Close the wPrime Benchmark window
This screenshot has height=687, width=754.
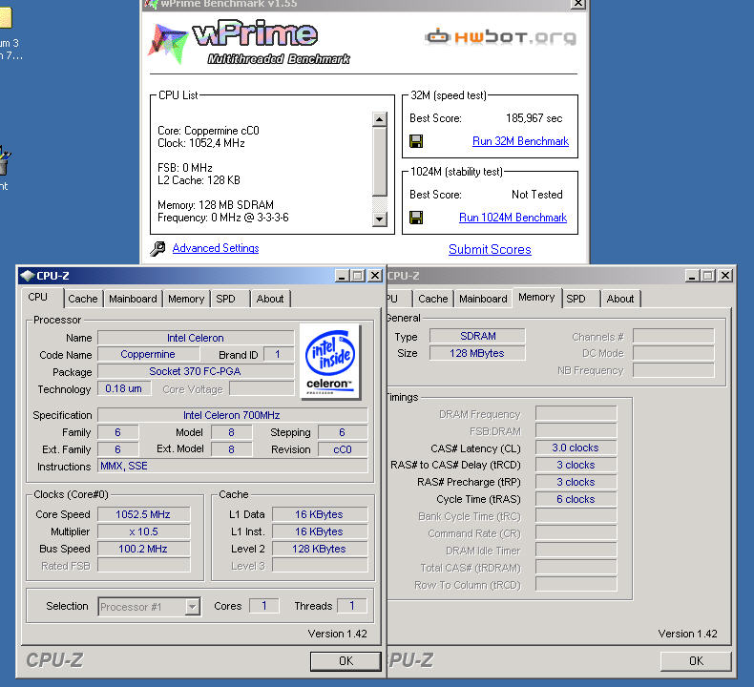(x=577, y=4)
